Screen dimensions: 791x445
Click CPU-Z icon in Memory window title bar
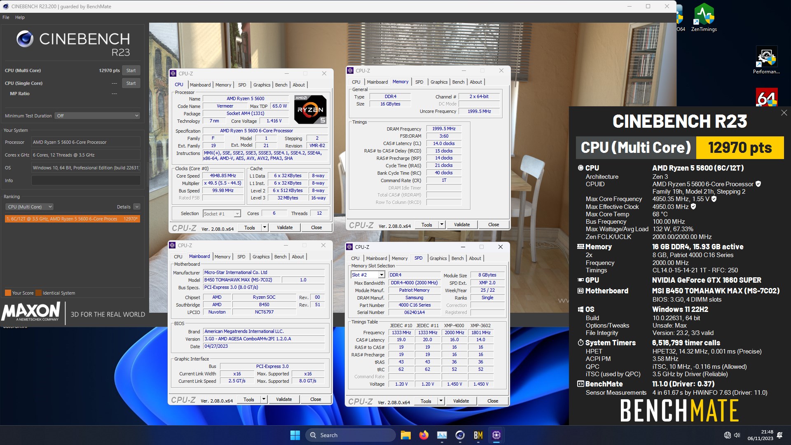coord(350,70)
